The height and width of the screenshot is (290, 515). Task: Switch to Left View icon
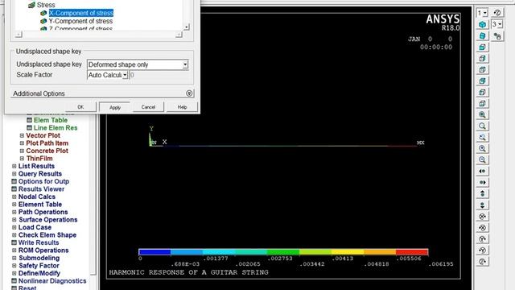tap(482, 92)
